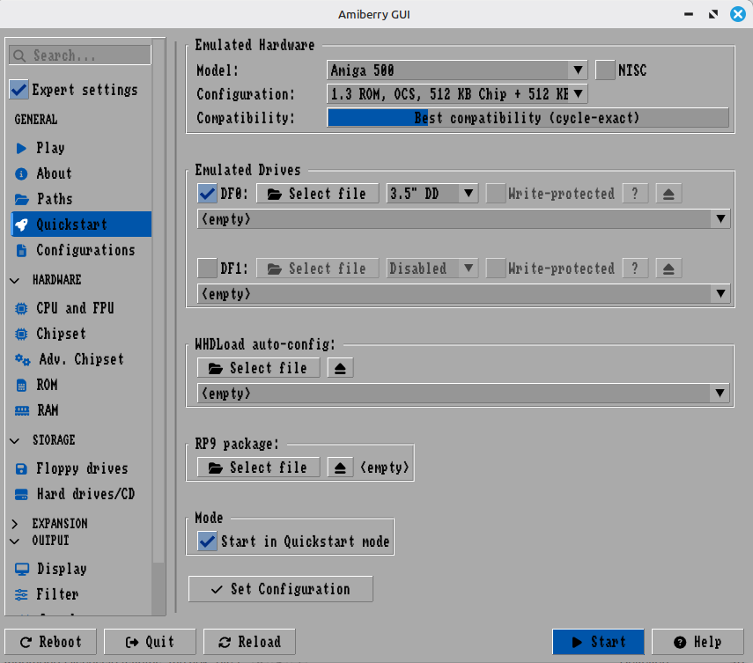The height and width of the screenshot is (663, 753).
Task: Open the Model dropdown Amiga 500
Action: click(457, 70)
